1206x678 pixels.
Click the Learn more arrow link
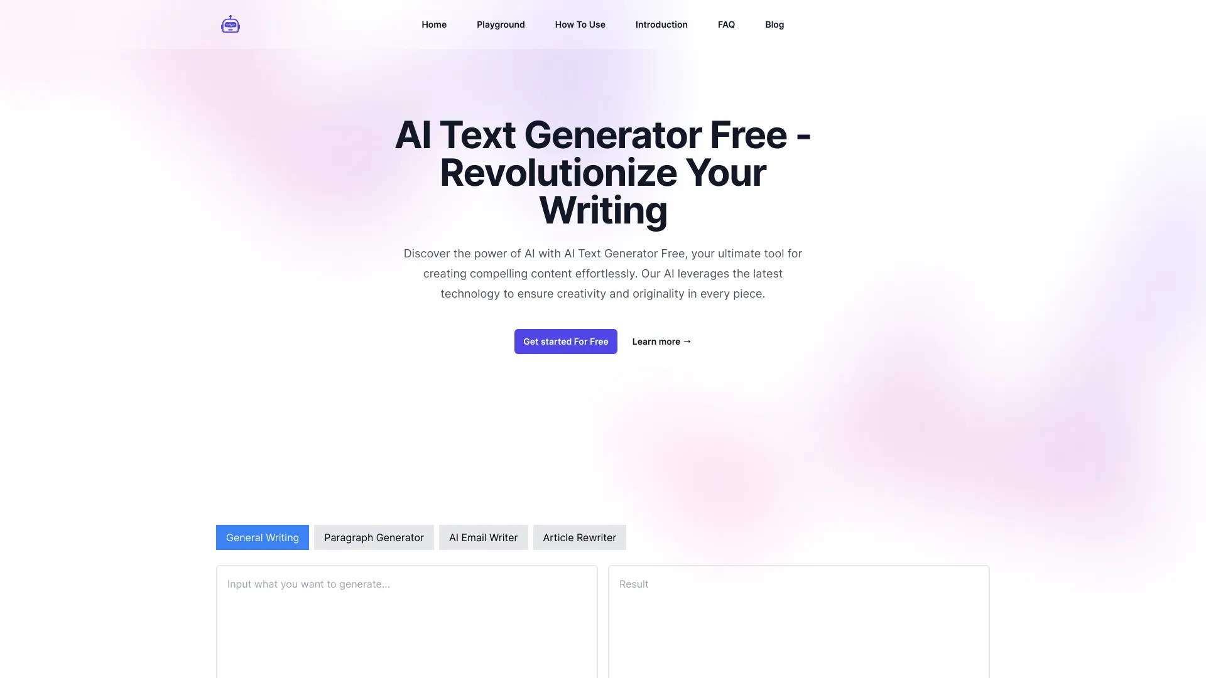tap(661, 341)
